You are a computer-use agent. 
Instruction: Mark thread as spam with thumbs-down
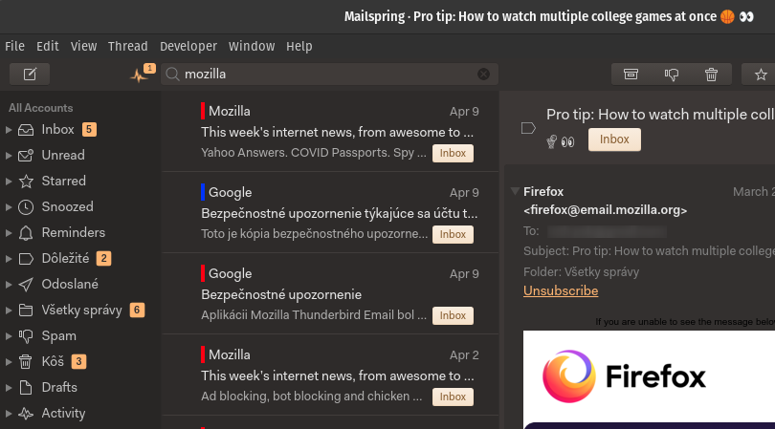tap(672, 75)
